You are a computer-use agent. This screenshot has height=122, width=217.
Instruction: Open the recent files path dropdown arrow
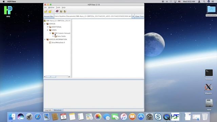(133, 16)
